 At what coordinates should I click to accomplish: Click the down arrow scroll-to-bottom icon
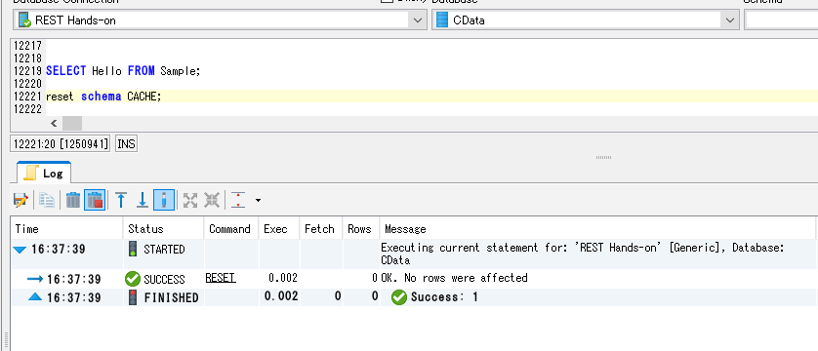[142, 200]
